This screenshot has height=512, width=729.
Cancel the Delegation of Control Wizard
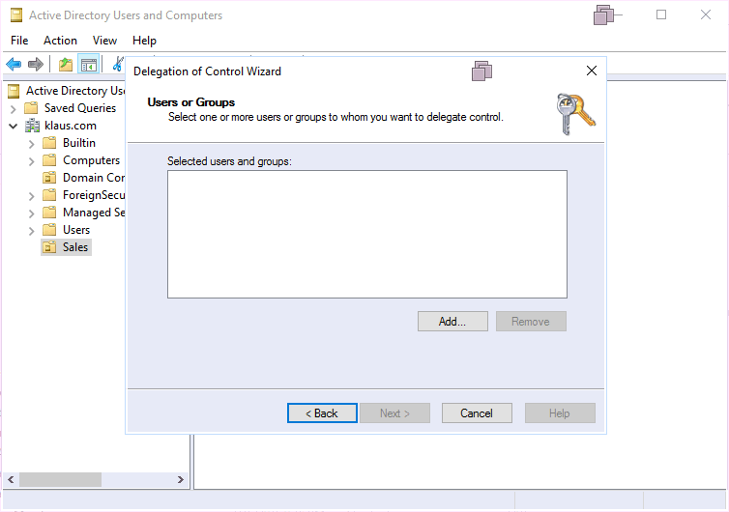pos(477,413)
